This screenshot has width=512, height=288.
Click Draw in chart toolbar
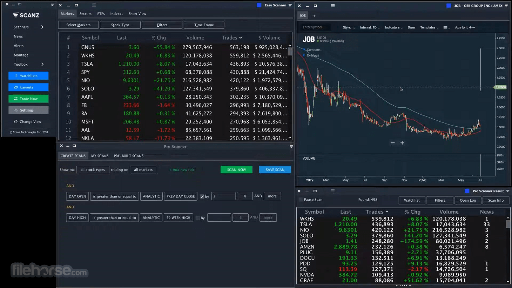[x=412, y=27]
